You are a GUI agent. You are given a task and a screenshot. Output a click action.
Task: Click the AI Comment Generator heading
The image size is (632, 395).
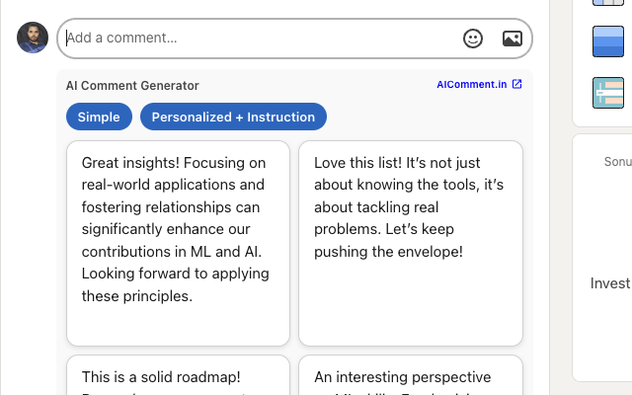coord(132,86)
